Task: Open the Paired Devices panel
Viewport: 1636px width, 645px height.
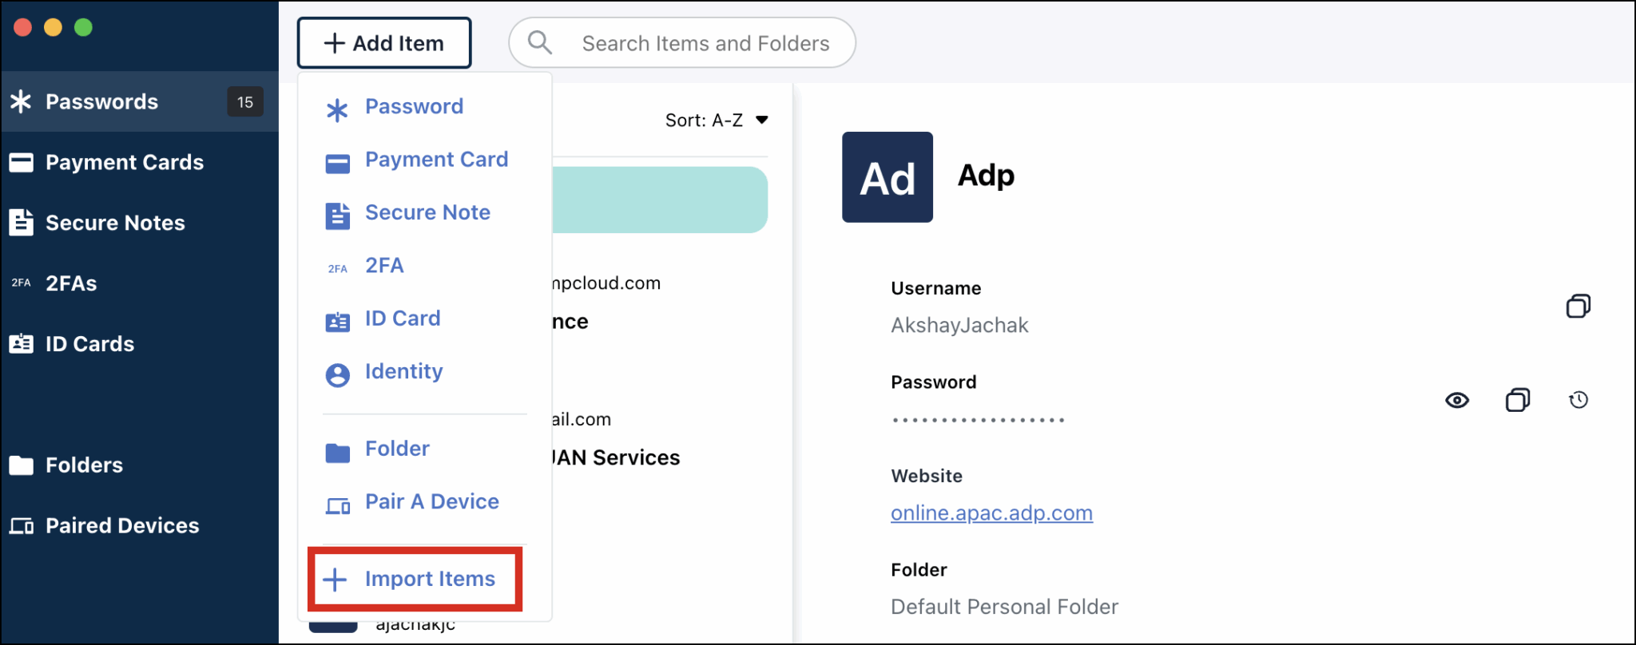Action: point(122,525)
